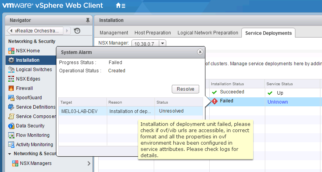
Task: Click the Logical Switches icon
Action: click(x=11, y=70)
